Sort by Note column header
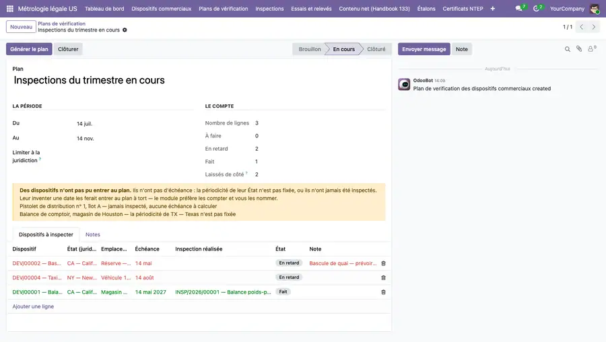Image resolution: width=606 pixels, height=342 pixels. (x=315, y=249)
